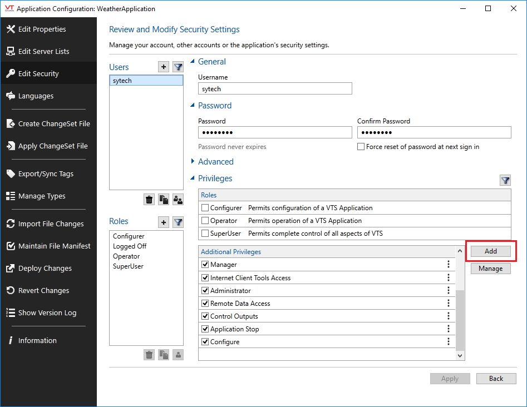This screenshot has height=407, width=527.
Task: Open Edit Server Lists in sidebar
Action: tap(48, 51)
